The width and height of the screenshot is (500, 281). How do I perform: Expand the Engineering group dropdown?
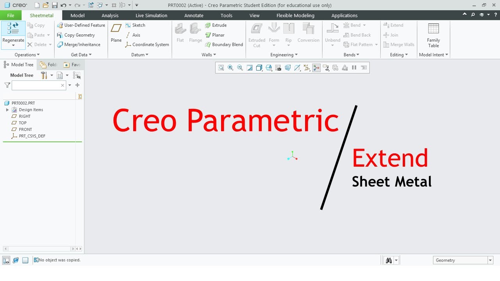point(284,55)
